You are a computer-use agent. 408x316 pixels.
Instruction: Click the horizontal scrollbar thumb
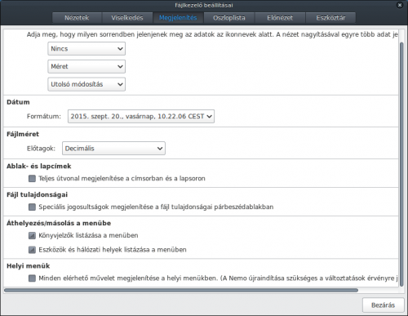click(x=181, y=290)
